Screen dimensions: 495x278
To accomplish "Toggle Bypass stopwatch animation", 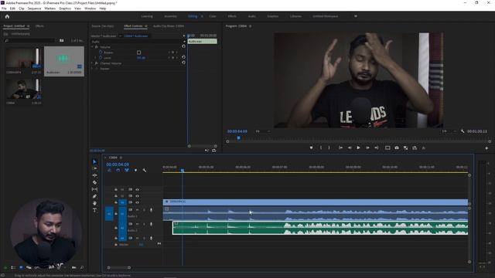I will (101, 53).
